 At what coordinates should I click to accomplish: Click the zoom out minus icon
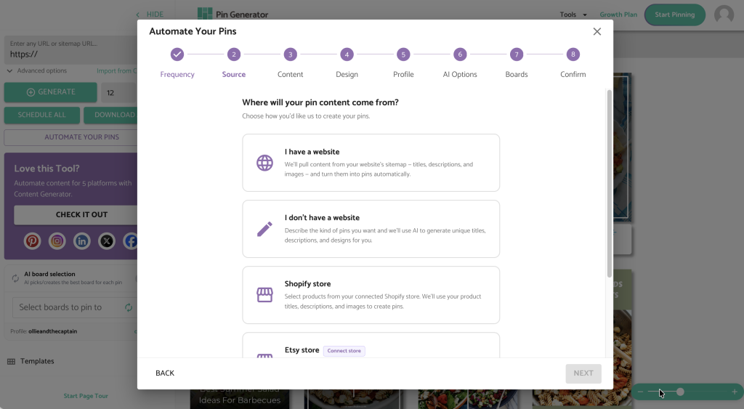[x=640, y=392]
